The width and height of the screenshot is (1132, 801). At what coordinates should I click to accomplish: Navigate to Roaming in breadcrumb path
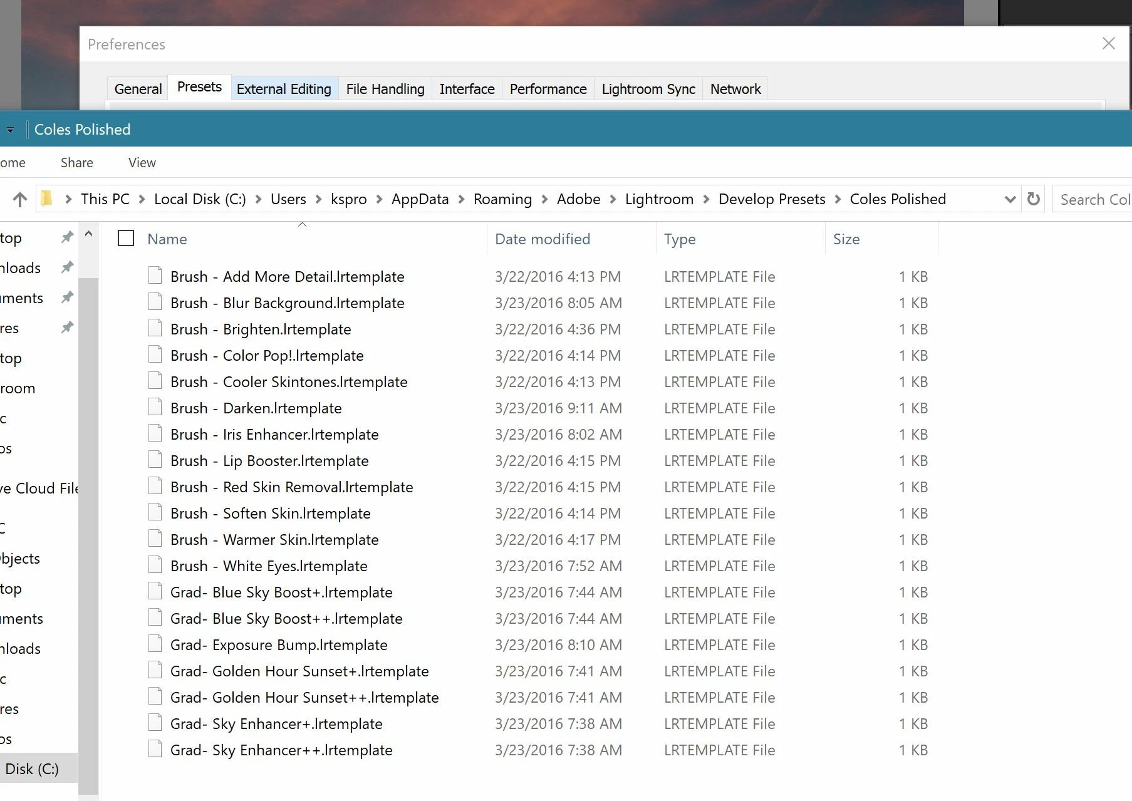[502, 199]
